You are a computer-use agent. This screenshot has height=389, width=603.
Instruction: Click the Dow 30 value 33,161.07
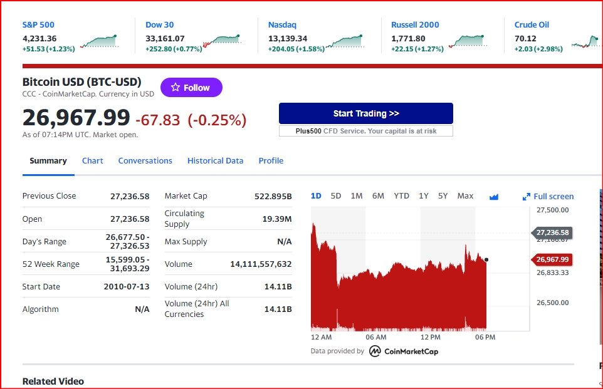coord(165,38)
